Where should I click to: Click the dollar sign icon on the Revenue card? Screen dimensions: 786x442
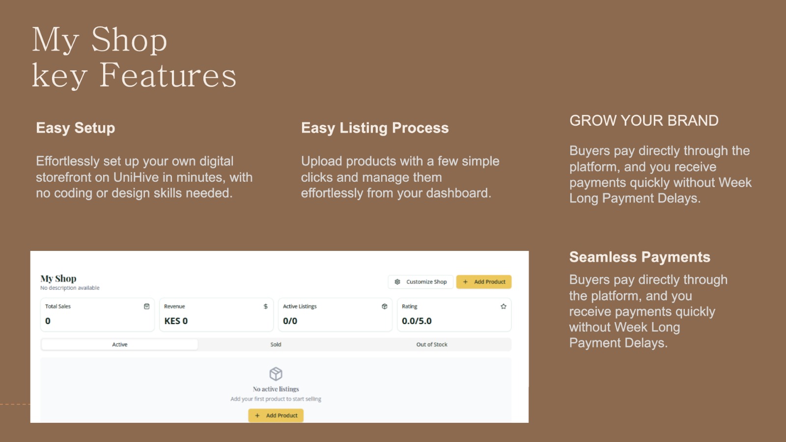266,306
